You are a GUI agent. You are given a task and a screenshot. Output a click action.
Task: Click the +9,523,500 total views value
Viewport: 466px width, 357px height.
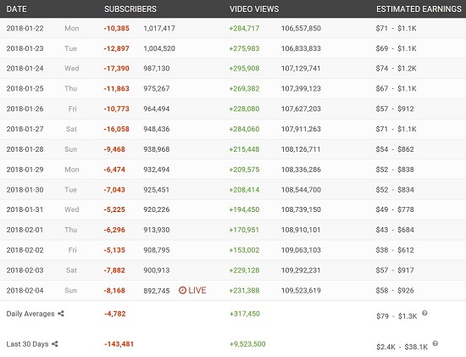click(x=247, y=344)
